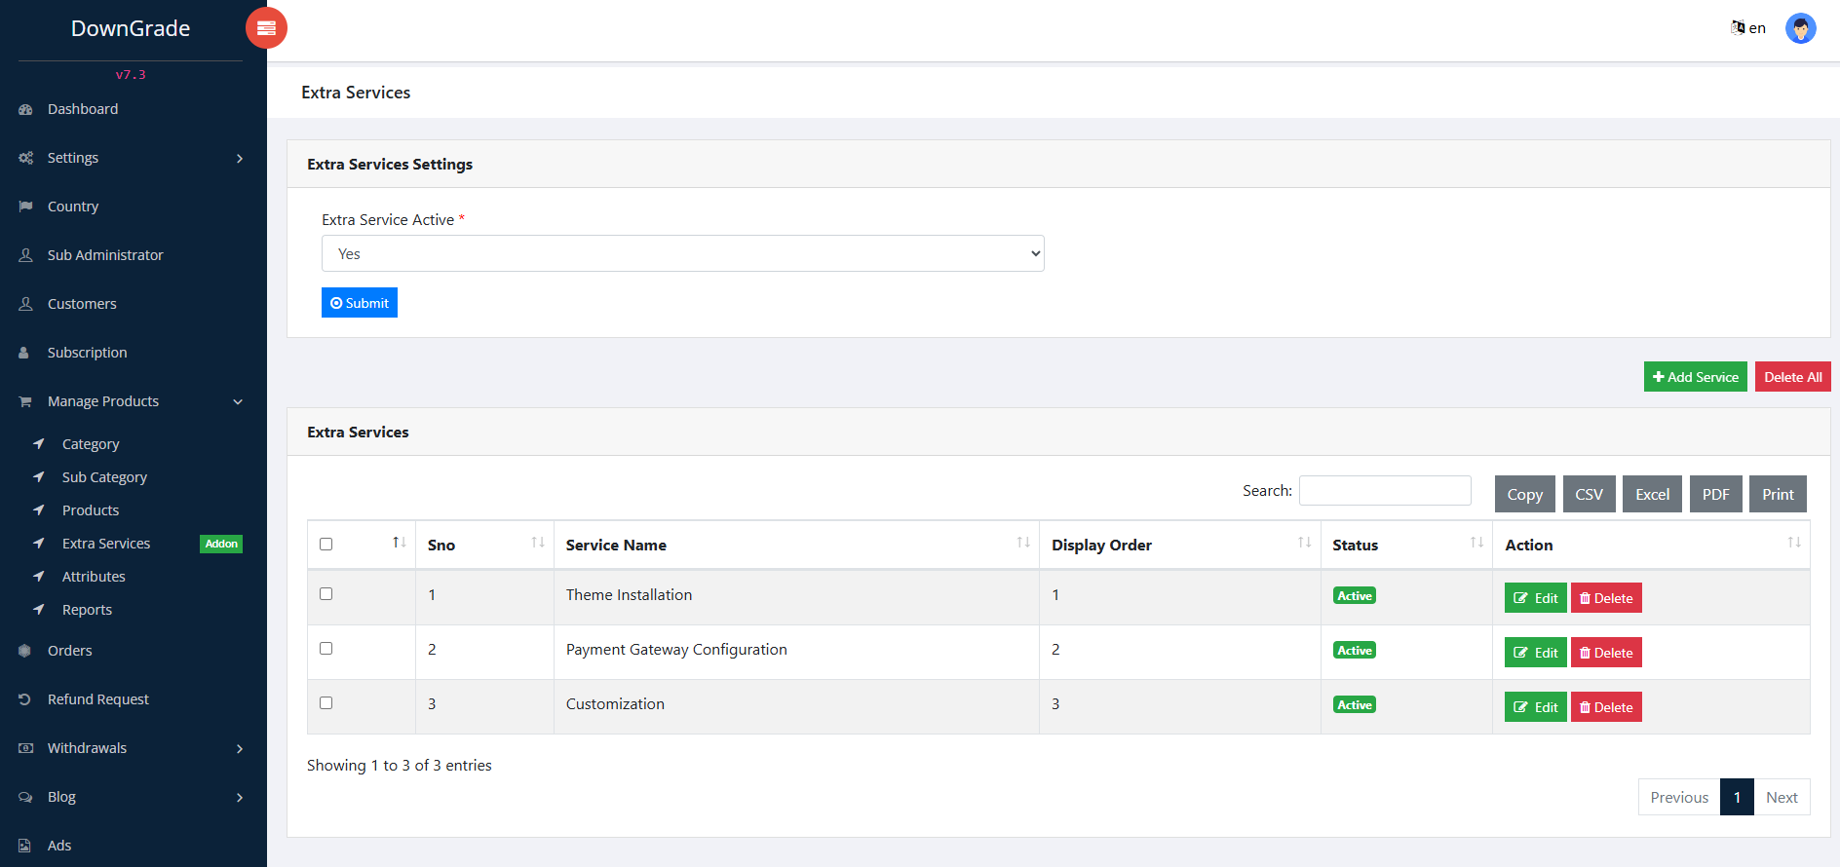Toggle the select-all checkbox in table header
This screenshot has width=1840, height=867.
(326, 545)
